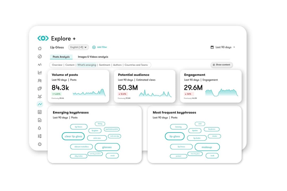Open the bar chart icon in sidebar
The width and height of the screenshot is (287, 191).
[x=40, y=72]
